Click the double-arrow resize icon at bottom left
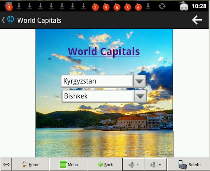The image size is (210, 171). coord(6,164)
